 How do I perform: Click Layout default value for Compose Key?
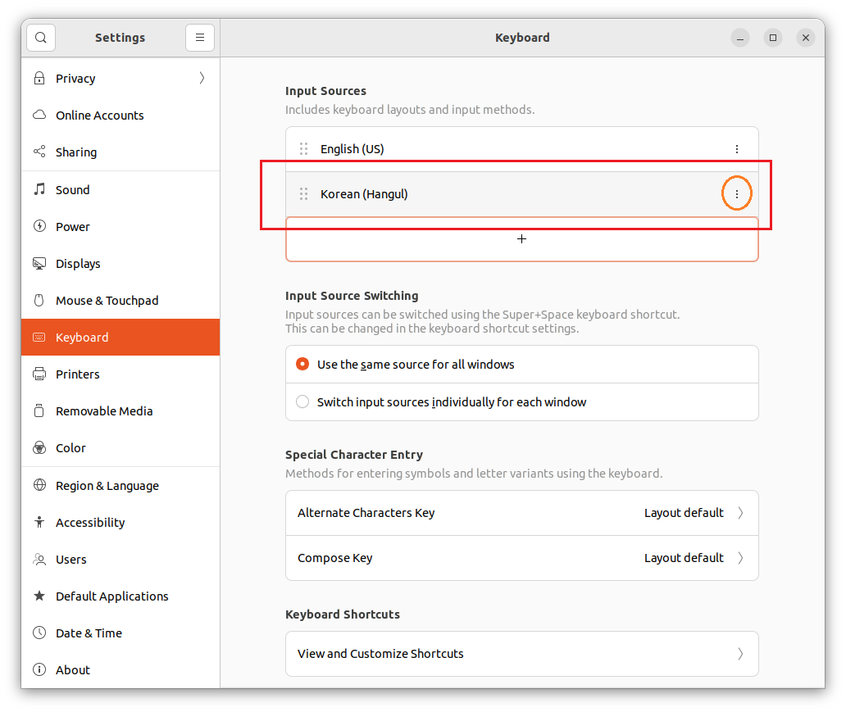tap(684, 558)
